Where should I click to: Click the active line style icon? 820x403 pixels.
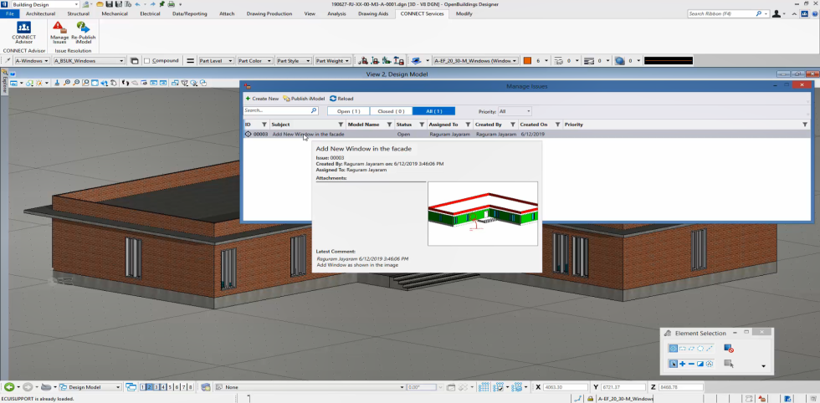tap(558, 61)
